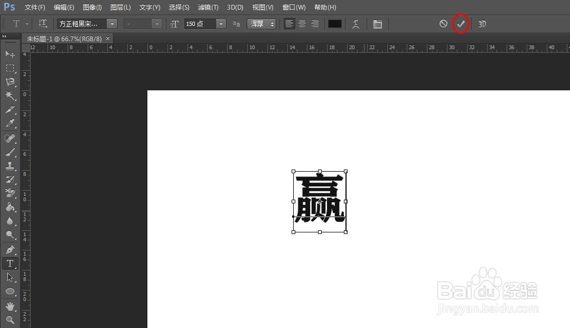Center align the text
The image size is (570, 328).
tap(302, 24)
